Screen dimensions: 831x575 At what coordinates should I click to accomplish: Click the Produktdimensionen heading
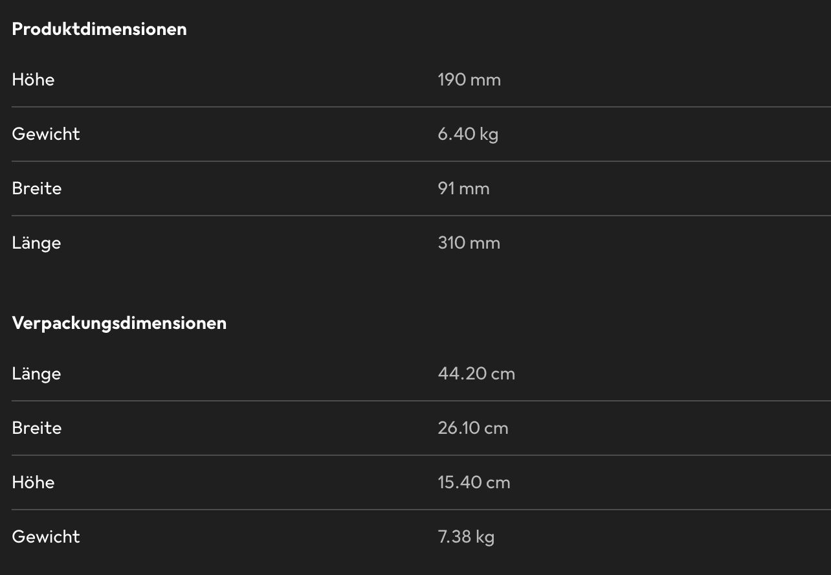pyautogui.click(x=99, y=29)
